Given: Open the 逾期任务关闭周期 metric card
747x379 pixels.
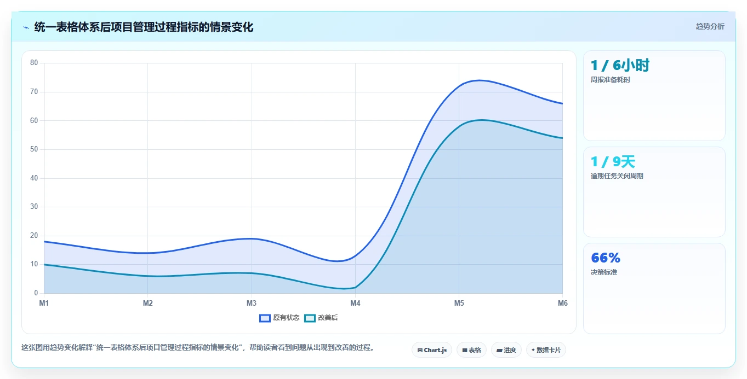Looking at the screenshot, I should (x=654, y=192).
